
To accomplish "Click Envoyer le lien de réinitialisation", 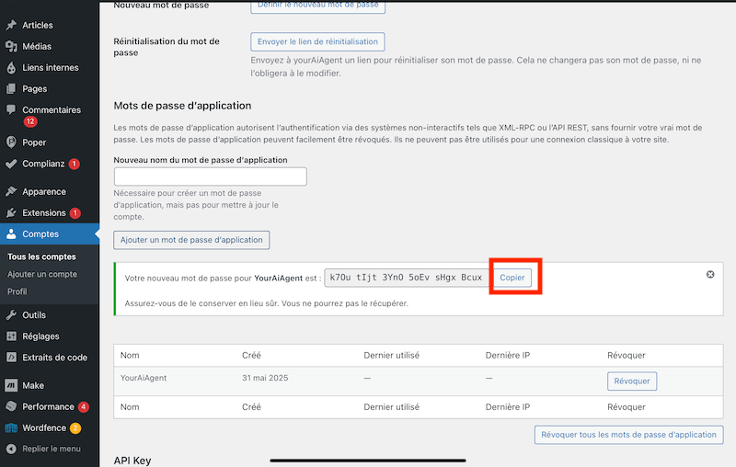I will (x=317, y=42).
